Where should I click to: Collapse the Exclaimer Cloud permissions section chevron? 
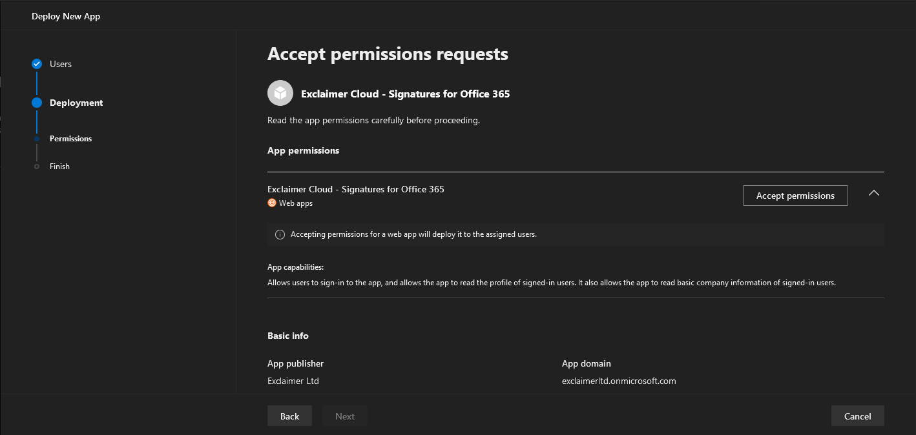[873, 193]
